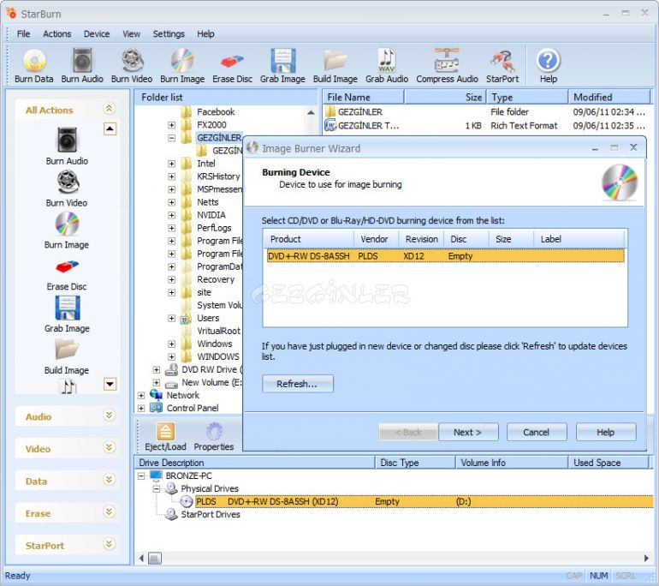Click the Burn Data toolbar icon
Screen dimensions: 659x586
pyautogui.click(x=34, y=61)
